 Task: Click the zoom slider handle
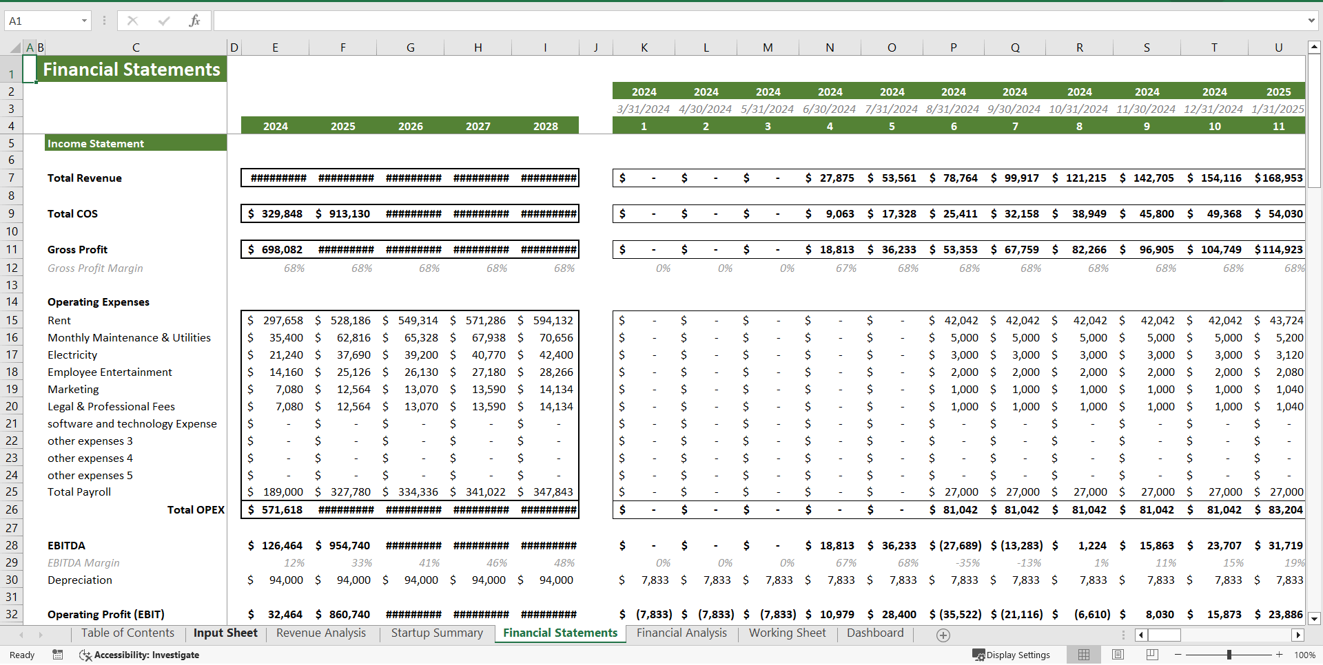pyautogui.click(x=1229, y=655)
